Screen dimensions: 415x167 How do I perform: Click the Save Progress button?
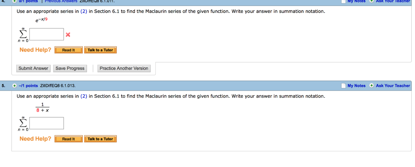click(70, 68)
